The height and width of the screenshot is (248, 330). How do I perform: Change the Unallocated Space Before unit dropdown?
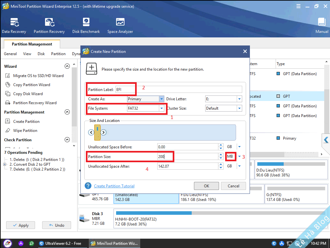pyautogui.click(x=239, y=147)
